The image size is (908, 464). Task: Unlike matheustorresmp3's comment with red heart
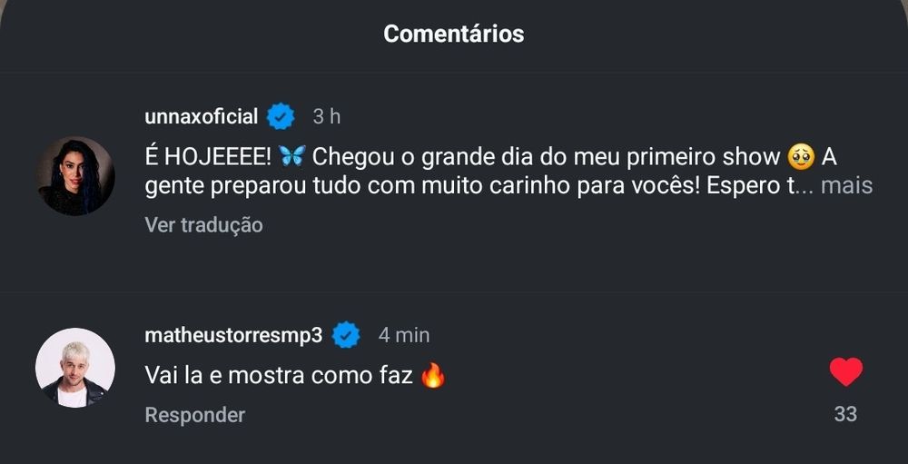point(846,372)
